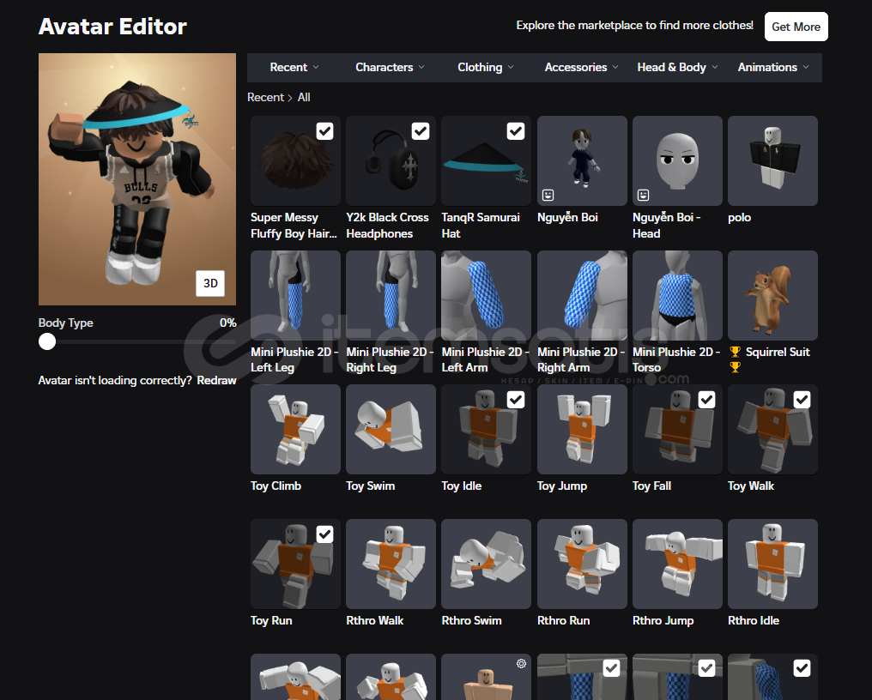Select the Super Messy Fluffy Boy Hair item
Viewport: 872px width, 700px height.
click(295, 160)
